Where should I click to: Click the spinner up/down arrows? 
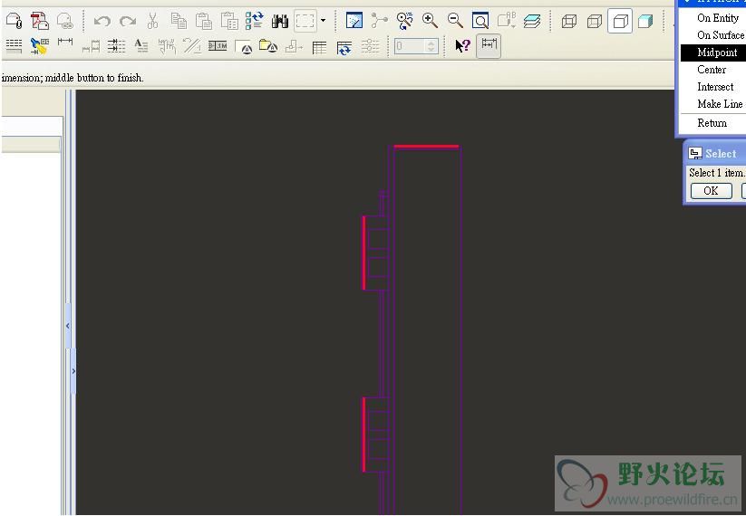431,46
